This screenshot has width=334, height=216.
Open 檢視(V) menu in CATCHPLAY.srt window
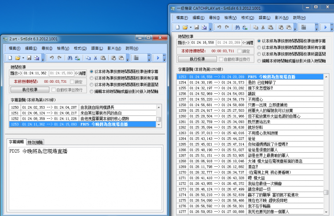click(x=231, y=18)
